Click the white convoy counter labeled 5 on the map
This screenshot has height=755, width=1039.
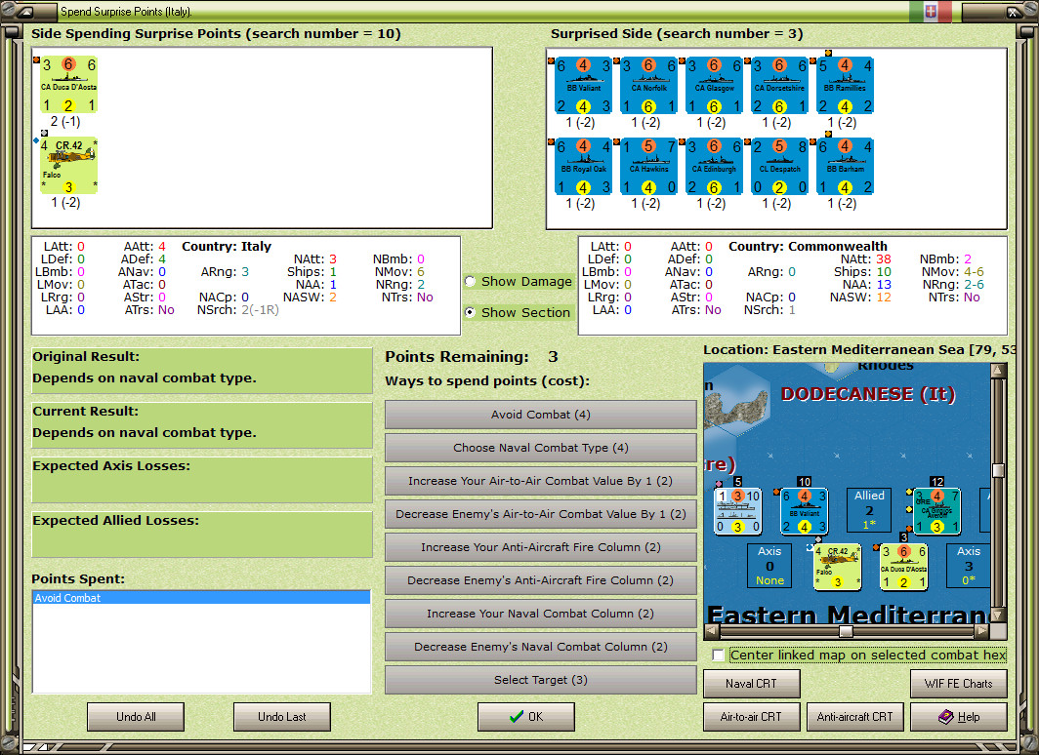pyautogui.click(x=737, y=511)
